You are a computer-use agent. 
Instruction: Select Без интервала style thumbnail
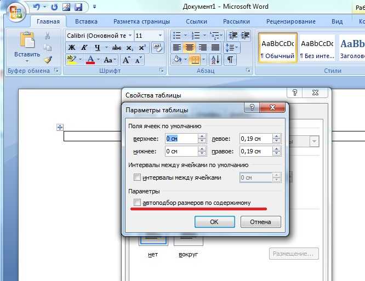pyautogui.click(x=317, y=48)
